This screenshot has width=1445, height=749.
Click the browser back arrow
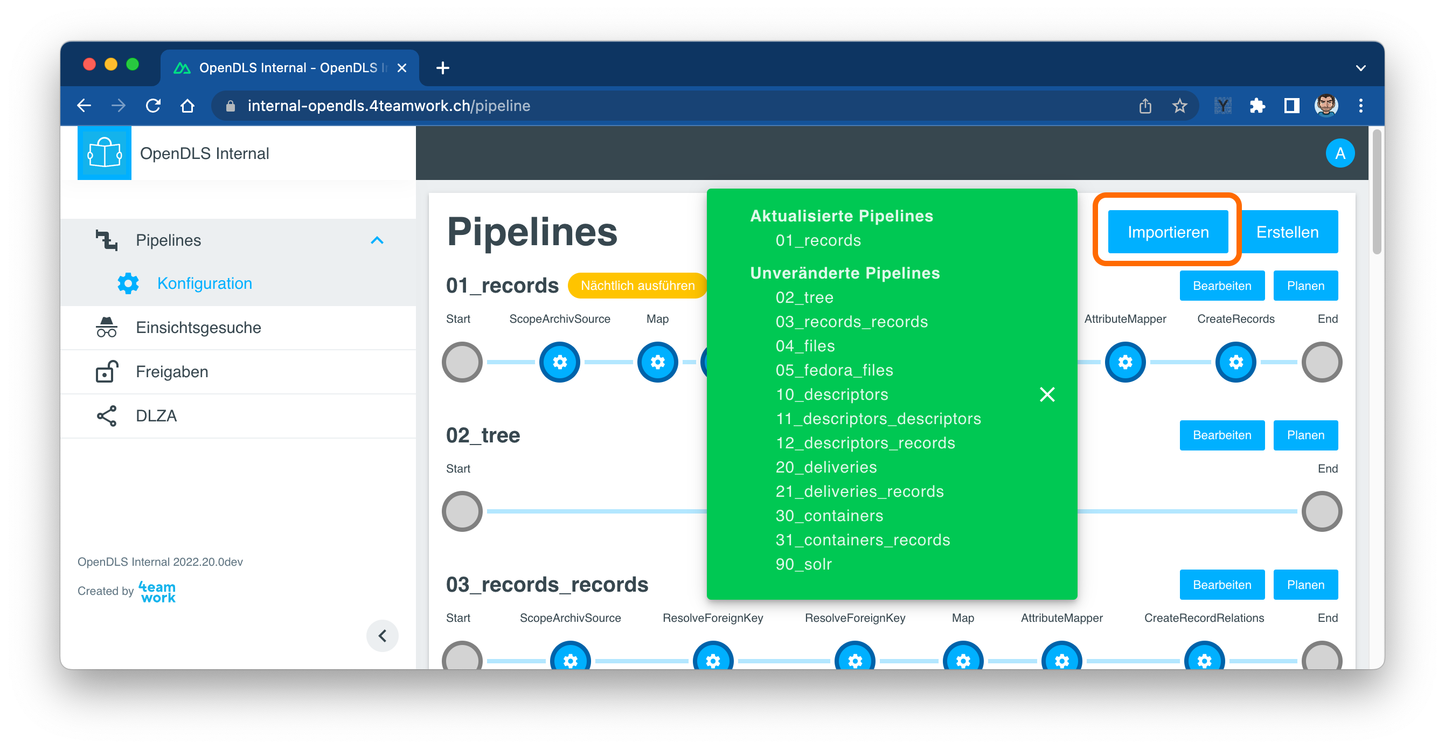coord(84,106)
